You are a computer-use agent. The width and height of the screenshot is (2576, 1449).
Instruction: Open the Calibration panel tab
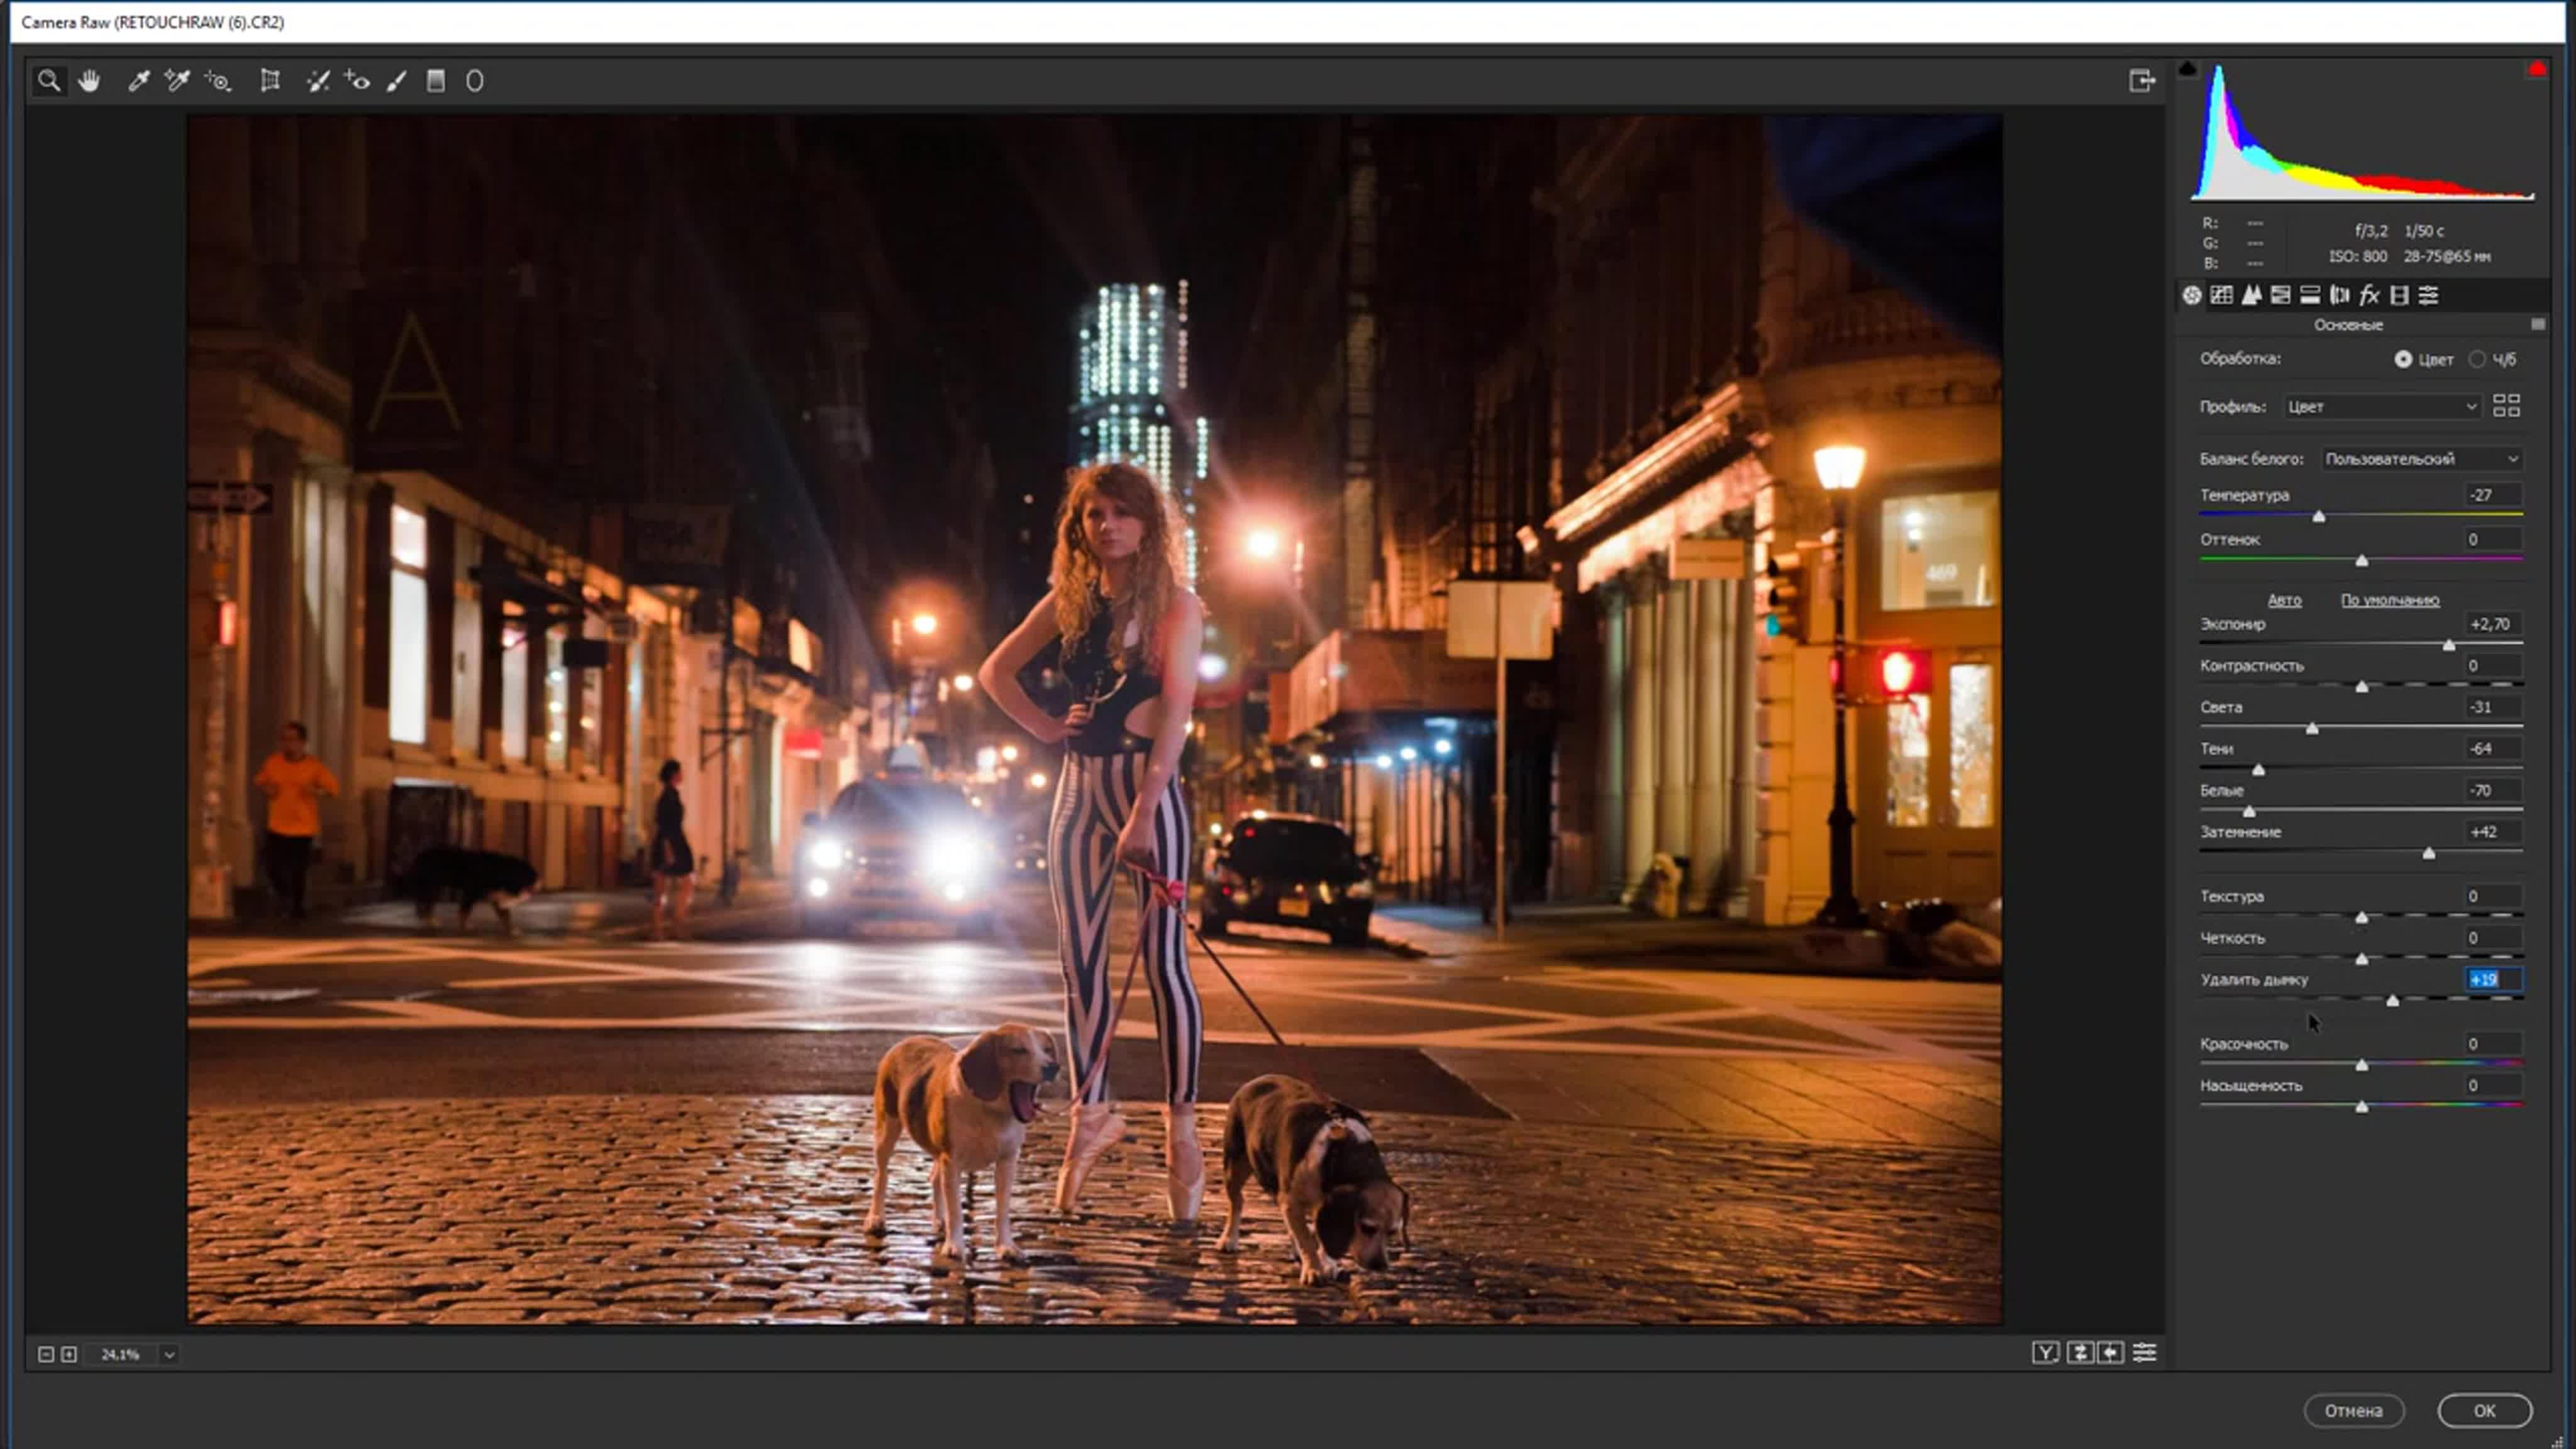pos(2399,295)
